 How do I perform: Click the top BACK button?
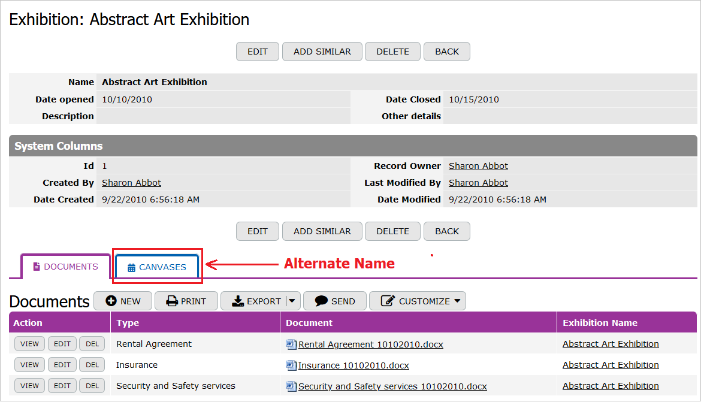[x=447, y=52]
